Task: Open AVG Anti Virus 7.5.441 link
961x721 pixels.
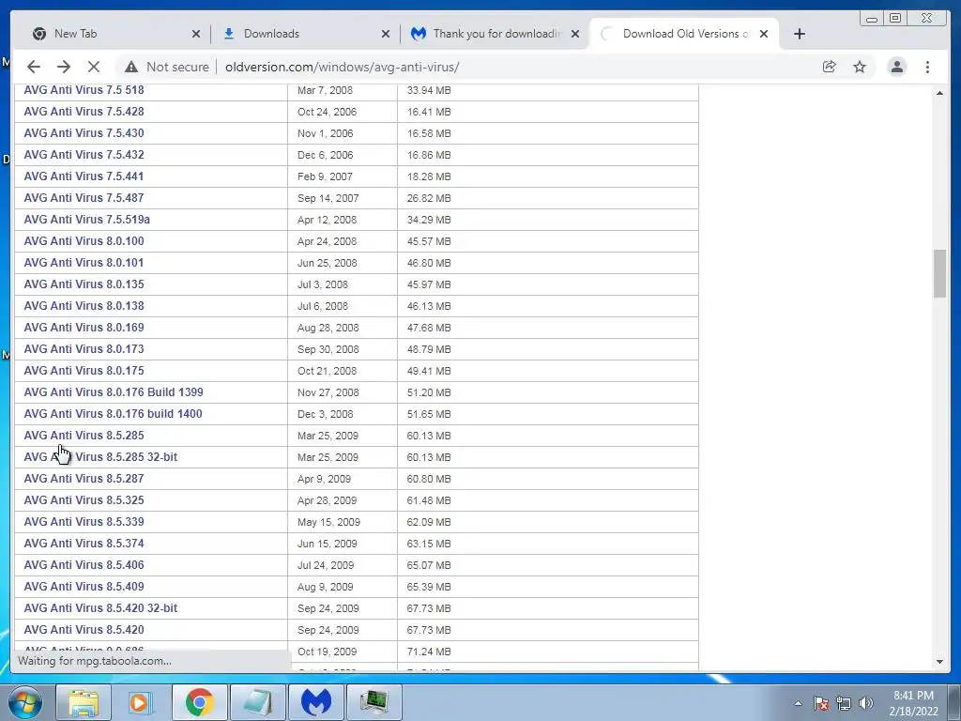Action: (84, 176)
